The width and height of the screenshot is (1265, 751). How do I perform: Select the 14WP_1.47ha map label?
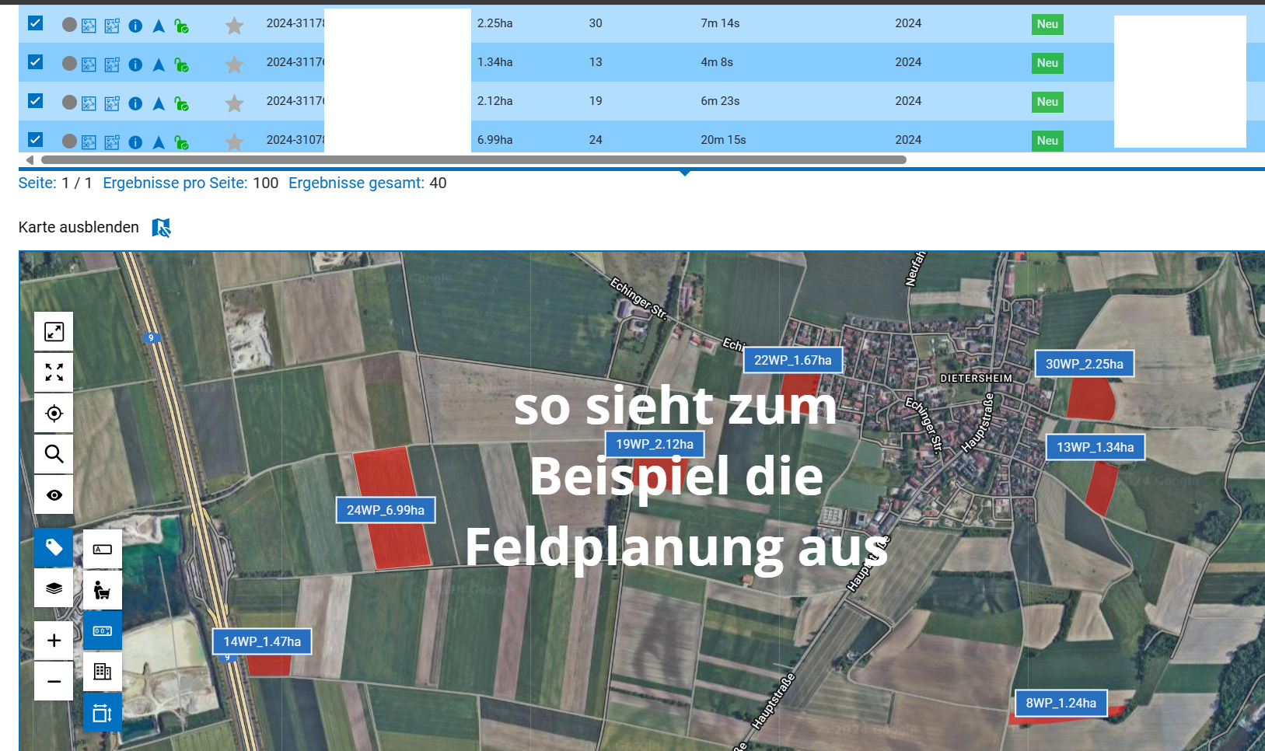(x=262, y=641)
